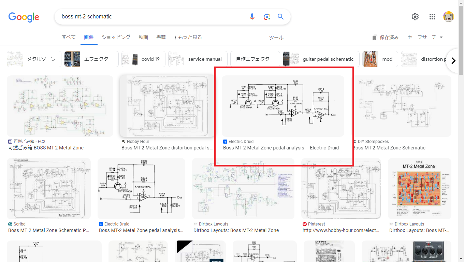Switch to the すべて tab
Image resolution: width=464 pixels, height=262 pixels.
pyautogui.click(x=69, y=37)
